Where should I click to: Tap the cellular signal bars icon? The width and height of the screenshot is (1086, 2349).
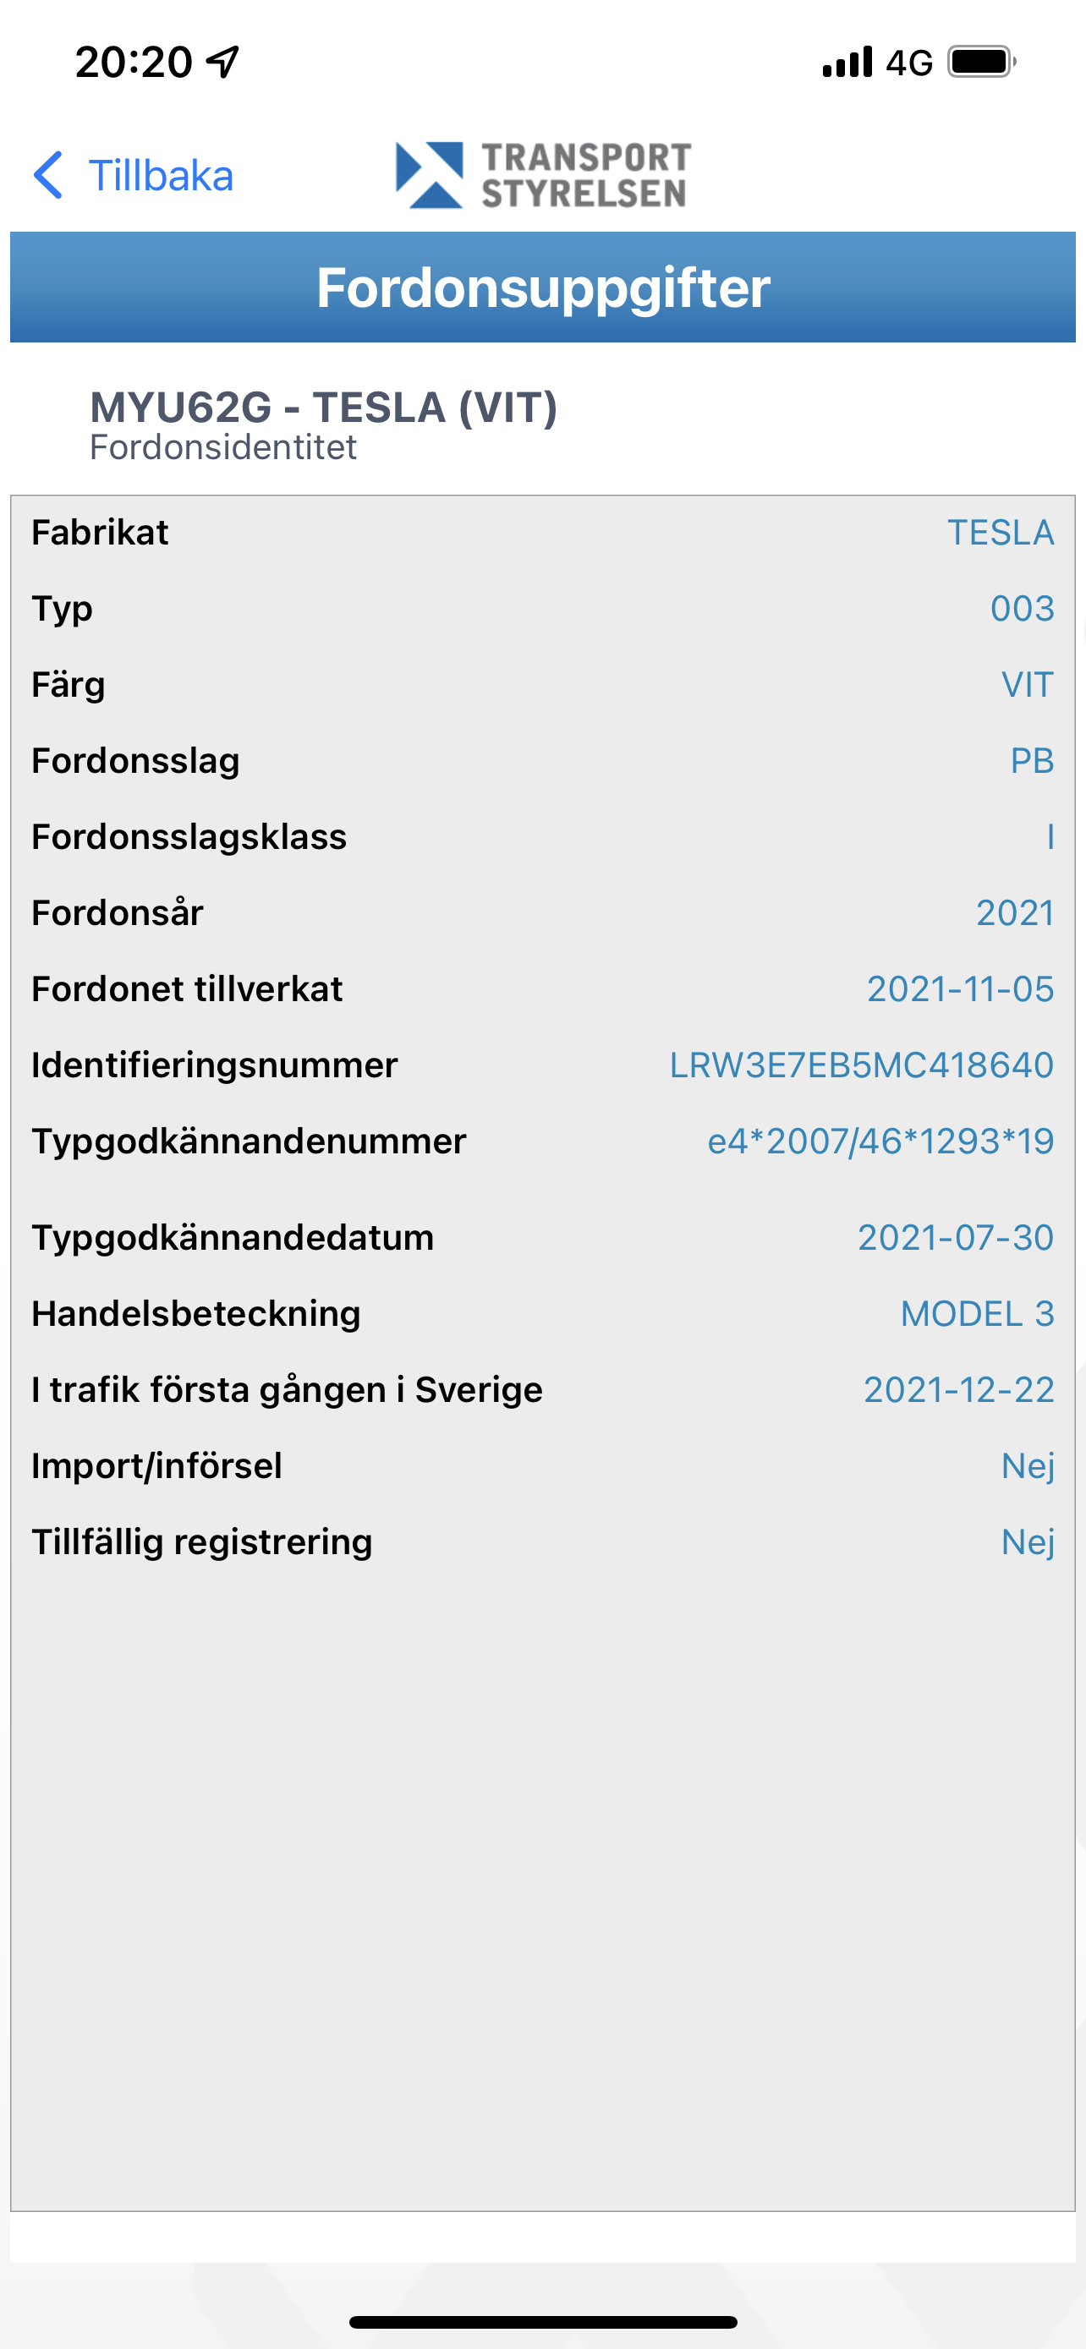847,62
